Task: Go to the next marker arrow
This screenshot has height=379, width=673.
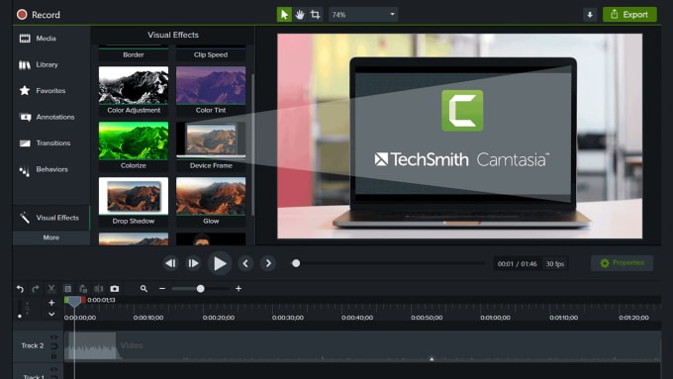Action: click(x=268, y=263)
